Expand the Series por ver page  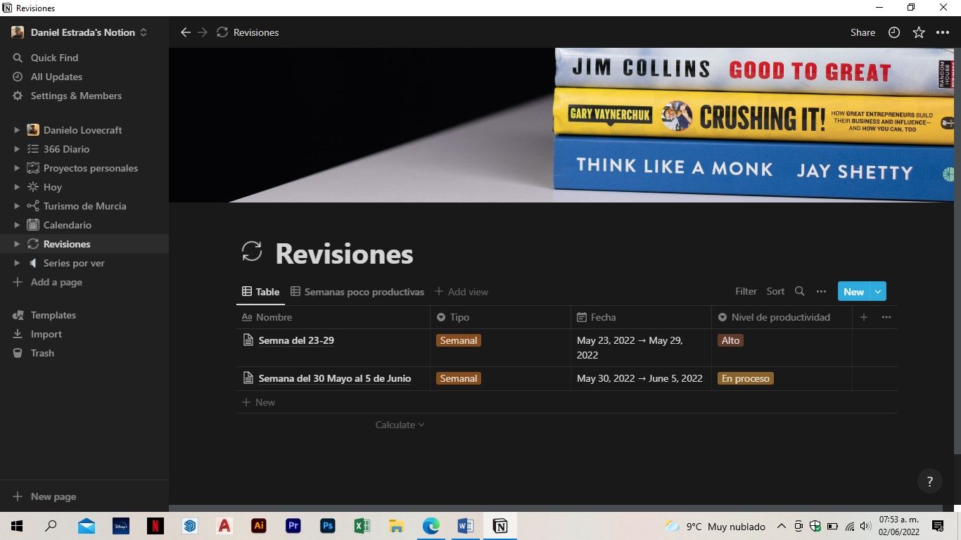(x=18, y=263)
